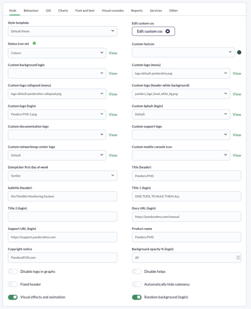Click the Copyright notice input field
This screenshot has height=309, width=251.
coord(62,257)
